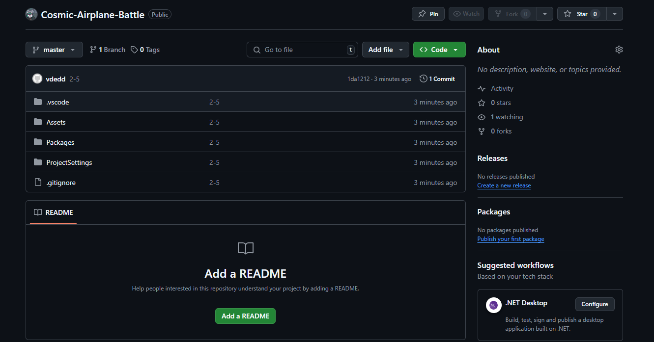Viewport: 654px width, 342px height.
Task: Open the Releases heading link
Action: tap(492, 158)
